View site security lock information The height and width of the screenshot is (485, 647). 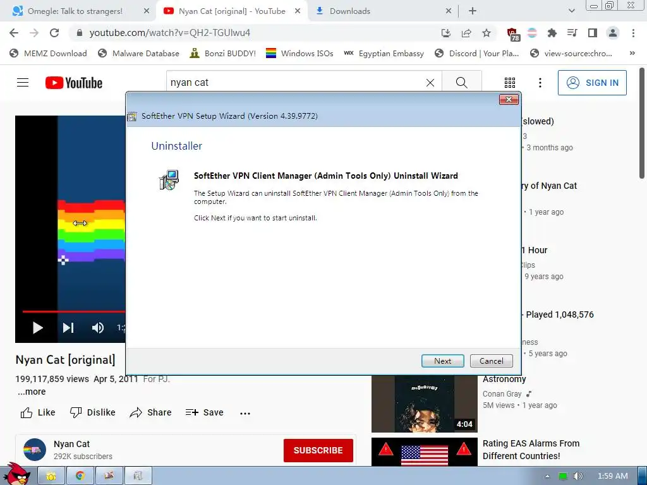click(80, 33)
